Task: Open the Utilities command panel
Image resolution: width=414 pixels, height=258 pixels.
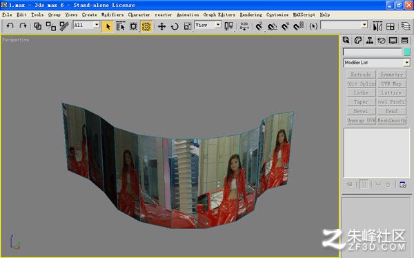Action: [404, 41]
